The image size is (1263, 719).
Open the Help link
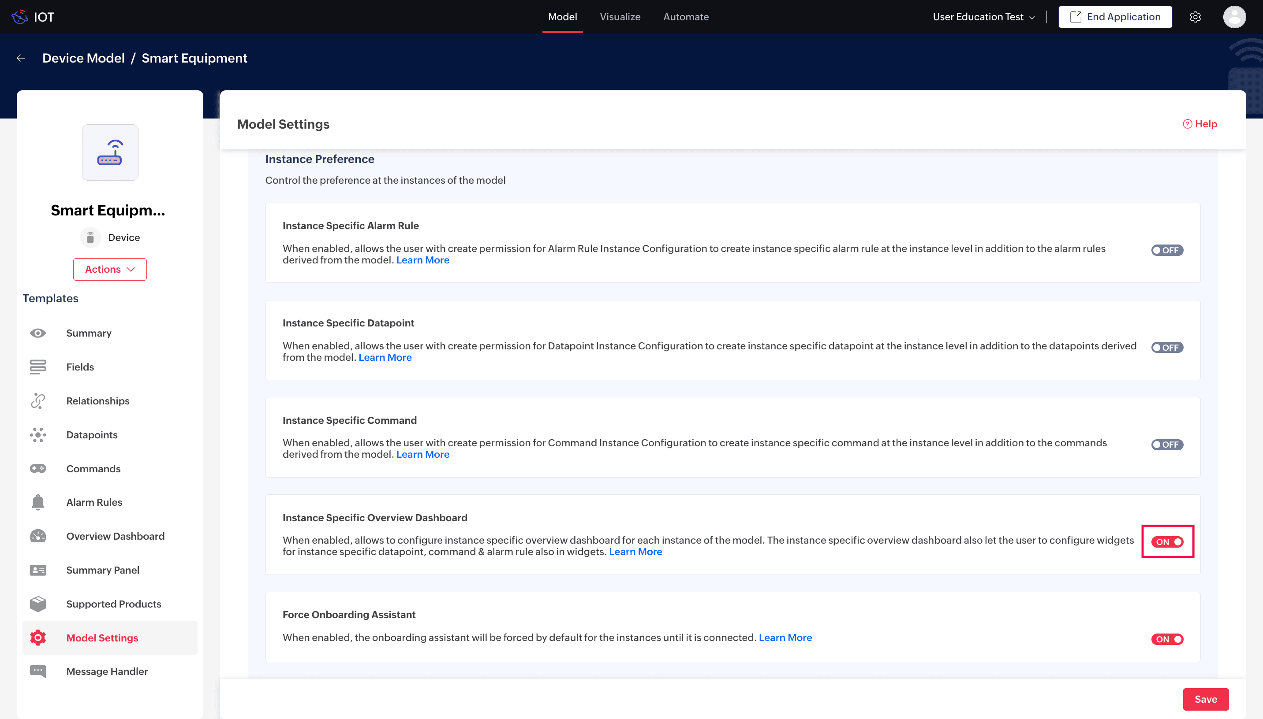tap(1200, 124)
